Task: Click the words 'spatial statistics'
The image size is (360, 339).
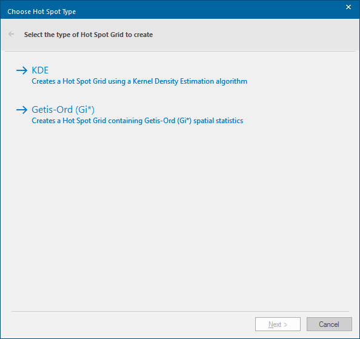Action: tap(218, 121)
